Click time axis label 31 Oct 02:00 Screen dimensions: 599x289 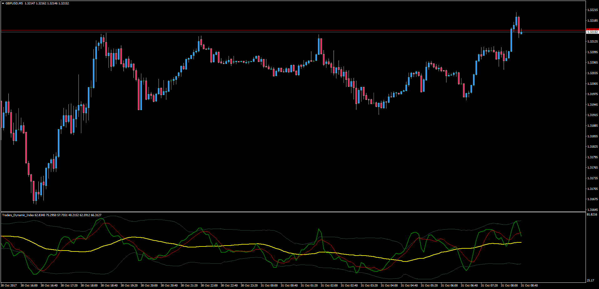click(329, 286)
